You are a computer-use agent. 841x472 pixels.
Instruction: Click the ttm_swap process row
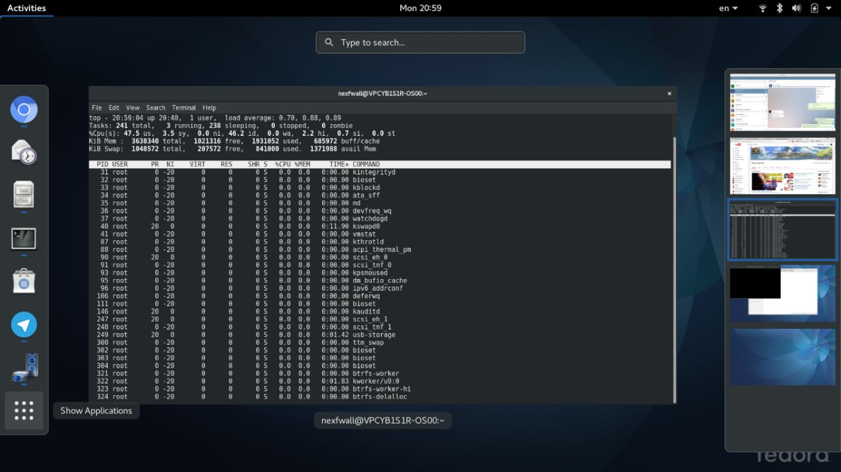tap(380, 343)
